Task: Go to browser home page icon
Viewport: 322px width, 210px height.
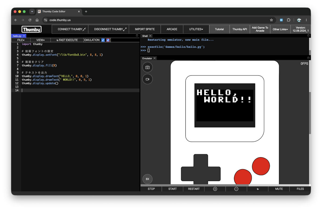Action: [37, 20]
